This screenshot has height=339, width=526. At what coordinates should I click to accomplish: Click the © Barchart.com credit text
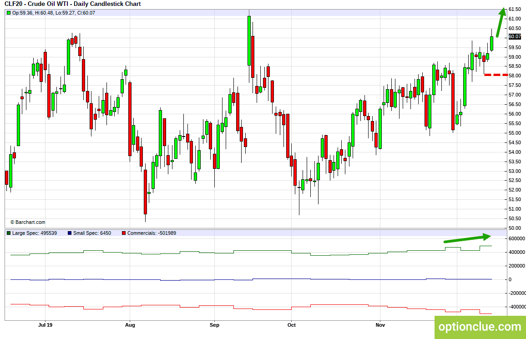point(27,222)
